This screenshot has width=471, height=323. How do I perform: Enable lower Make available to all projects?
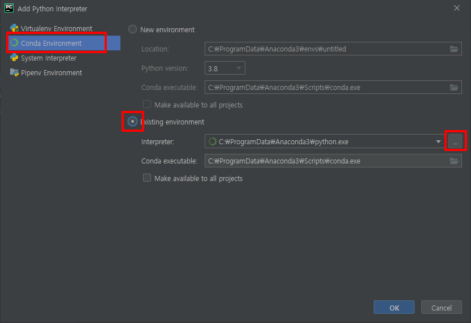click(x=147, y=178)
